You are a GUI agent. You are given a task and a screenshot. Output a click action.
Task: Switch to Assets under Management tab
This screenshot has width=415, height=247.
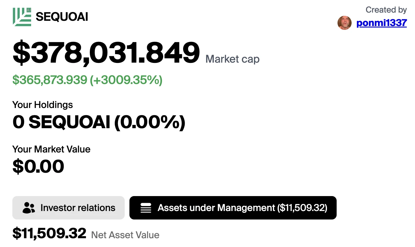233,208
